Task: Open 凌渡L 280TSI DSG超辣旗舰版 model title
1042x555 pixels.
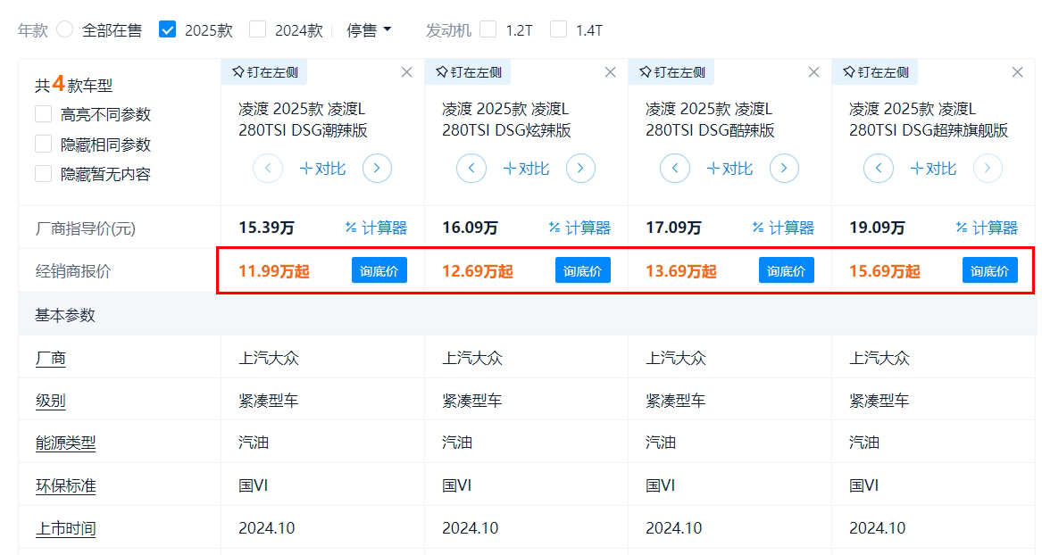Action: point(929,120)
